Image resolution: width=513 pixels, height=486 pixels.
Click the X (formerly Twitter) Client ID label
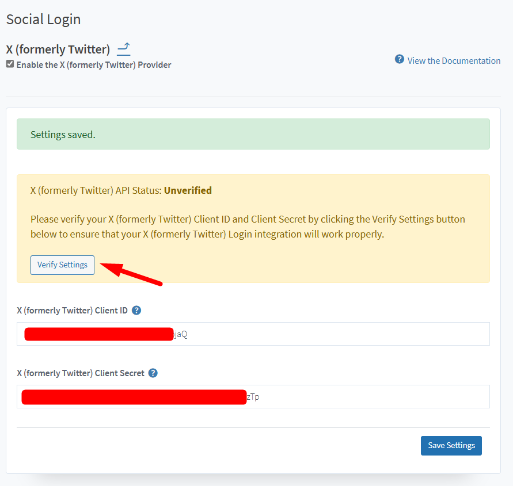(73, 310)
